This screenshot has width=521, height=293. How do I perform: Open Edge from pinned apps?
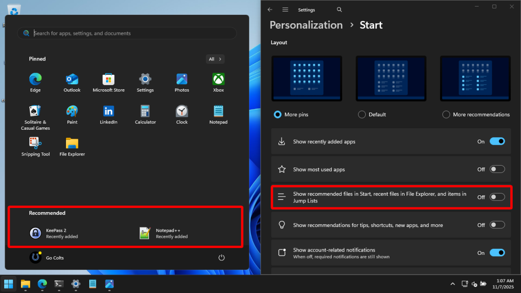click(35, 82)
